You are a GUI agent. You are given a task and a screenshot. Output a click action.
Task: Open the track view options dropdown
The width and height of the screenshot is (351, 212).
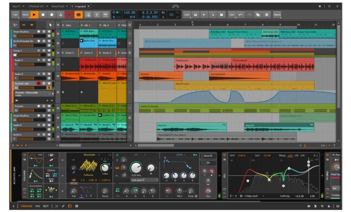click(x=15, y=25)
